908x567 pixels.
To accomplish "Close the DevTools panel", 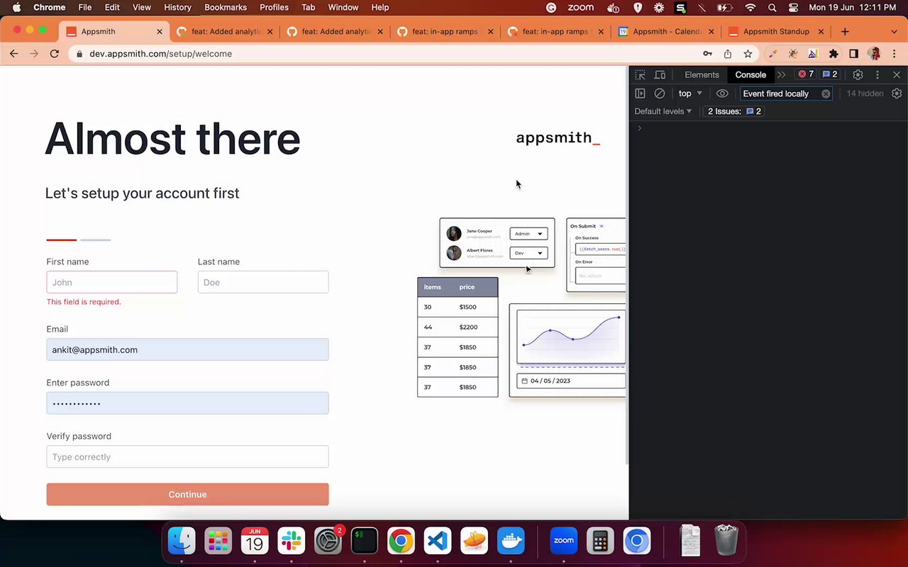I will pyautogui.click(x=897, y=74).
